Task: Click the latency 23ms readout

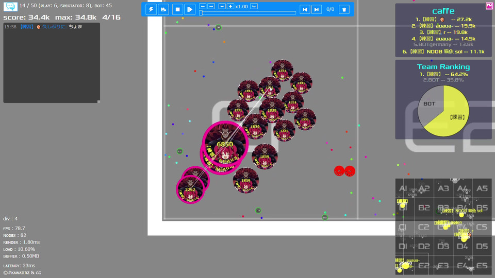Action: 19,266
